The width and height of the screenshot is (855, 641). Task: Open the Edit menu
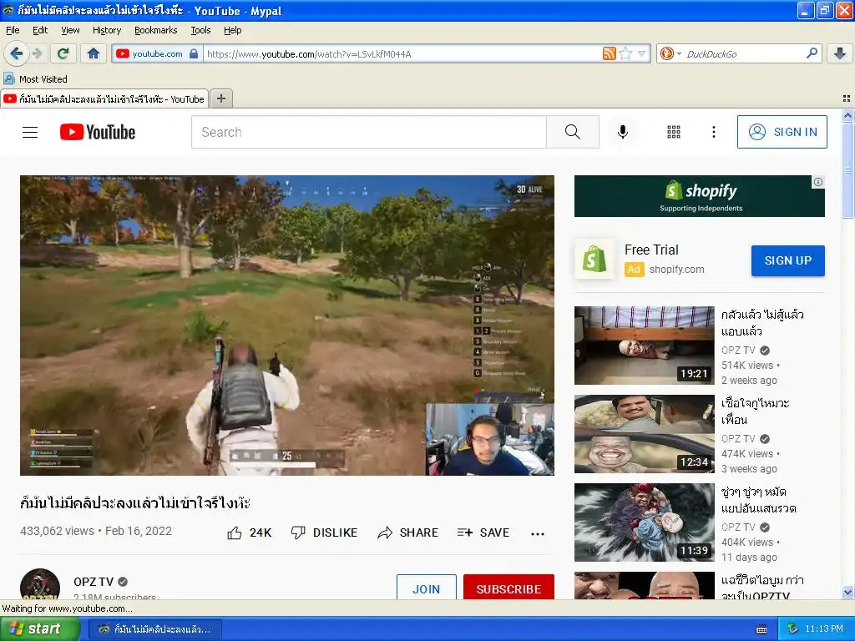[40, 30]
